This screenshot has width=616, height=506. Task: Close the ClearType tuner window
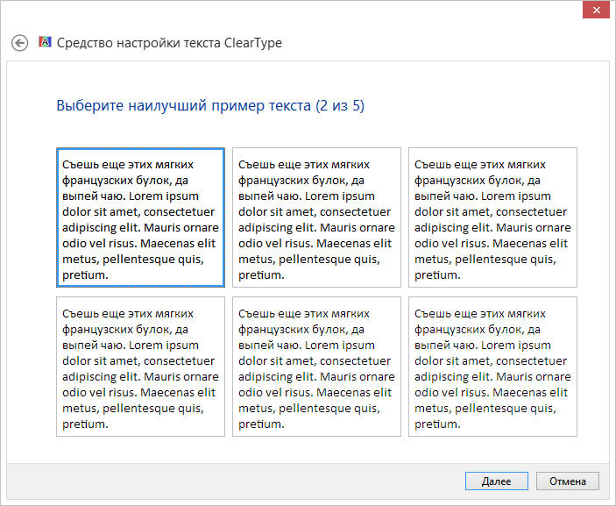(596, 11)
